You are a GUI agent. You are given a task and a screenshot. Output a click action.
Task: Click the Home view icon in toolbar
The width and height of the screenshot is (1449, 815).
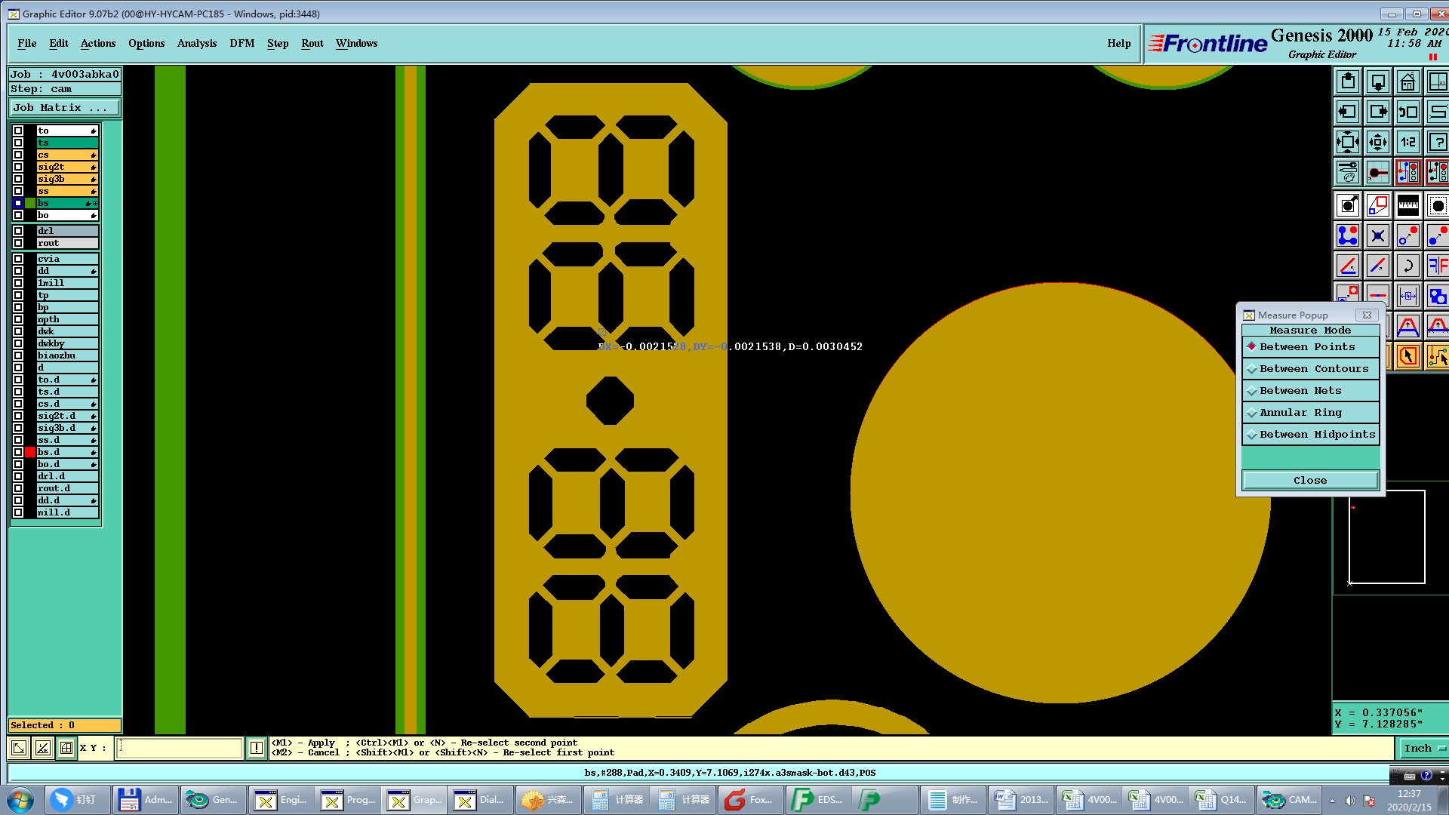(x=1407, y=81)
